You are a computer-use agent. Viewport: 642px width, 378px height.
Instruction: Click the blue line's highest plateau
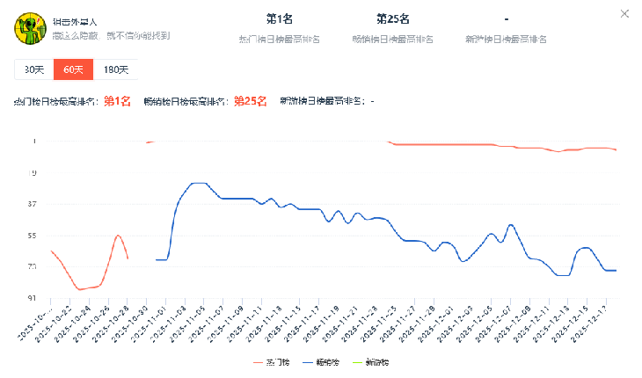pyautogui.click(x=198, y=183)
